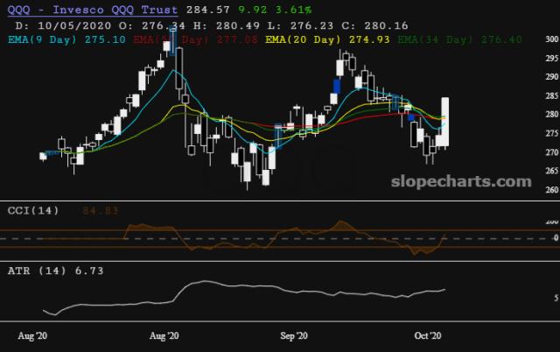Click the high price H: 280.49

227,25
